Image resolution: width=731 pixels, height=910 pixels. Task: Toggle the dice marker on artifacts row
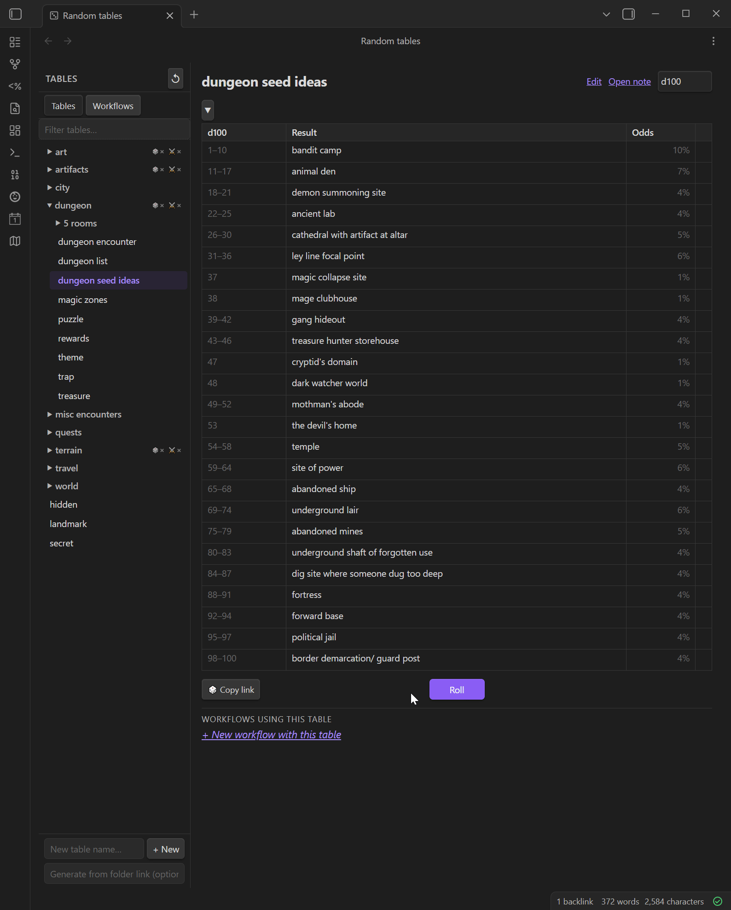pos(158,169)
